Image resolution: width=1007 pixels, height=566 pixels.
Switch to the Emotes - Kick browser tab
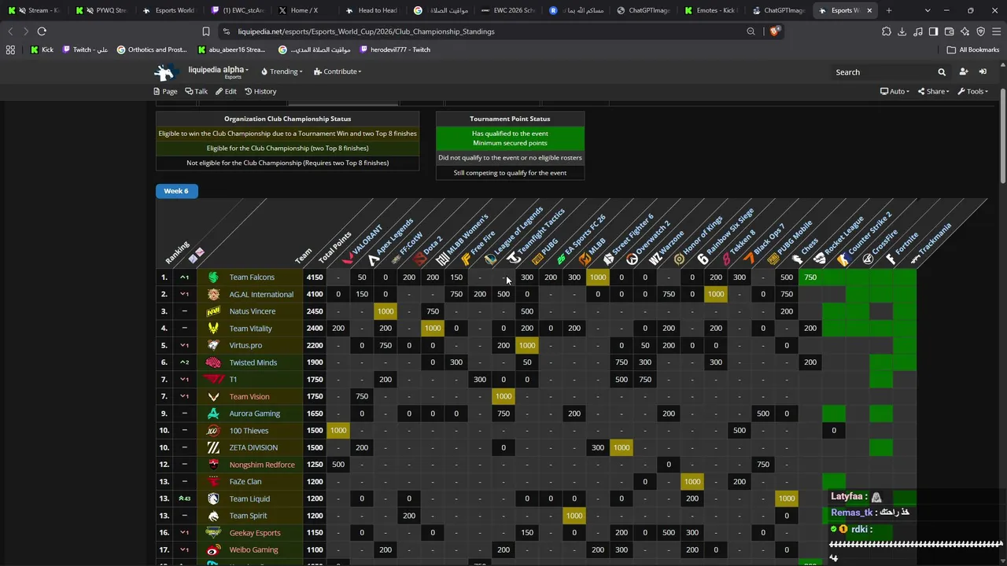click(x=710, y=10)
